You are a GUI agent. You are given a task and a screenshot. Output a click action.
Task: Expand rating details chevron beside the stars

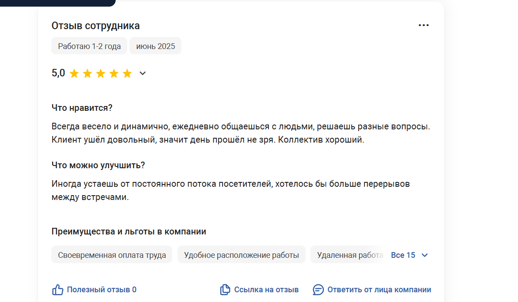(x=142, y=74)
